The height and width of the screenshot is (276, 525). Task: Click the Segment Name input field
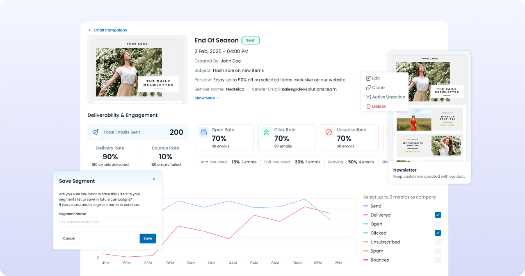click(x=107, y=222)
